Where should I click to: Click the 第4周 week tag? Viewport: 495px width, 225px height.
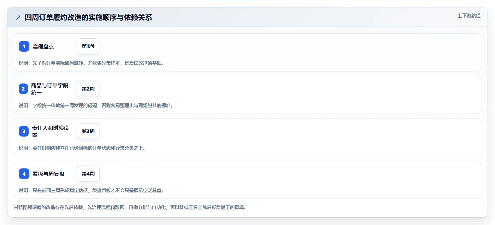pyautogui.click(x=88, y=174)
